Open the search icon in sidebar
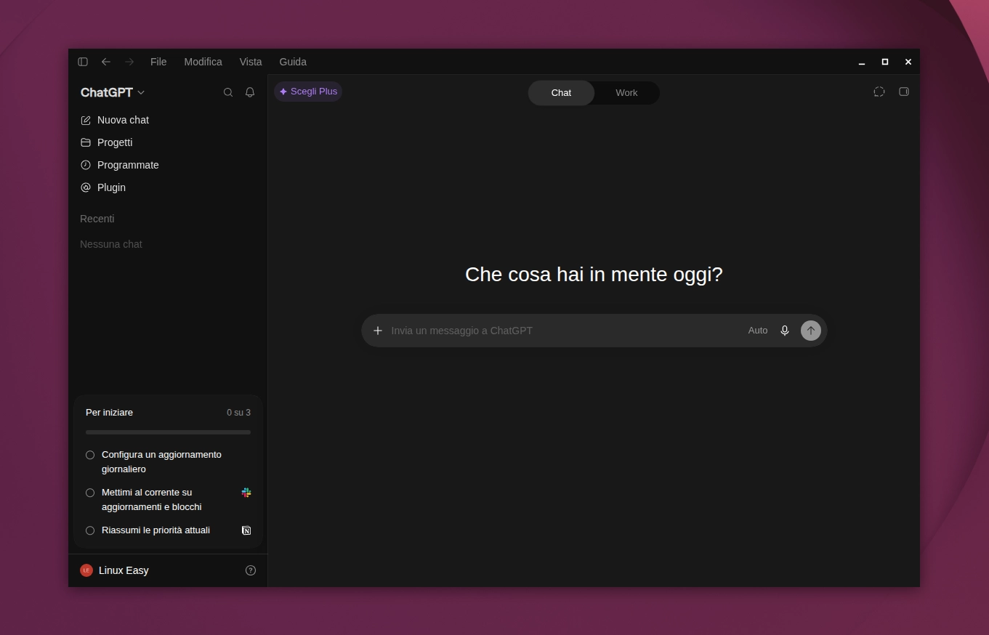Image resolution: width=989 pixels, height=635 pixels. point(228,92)
